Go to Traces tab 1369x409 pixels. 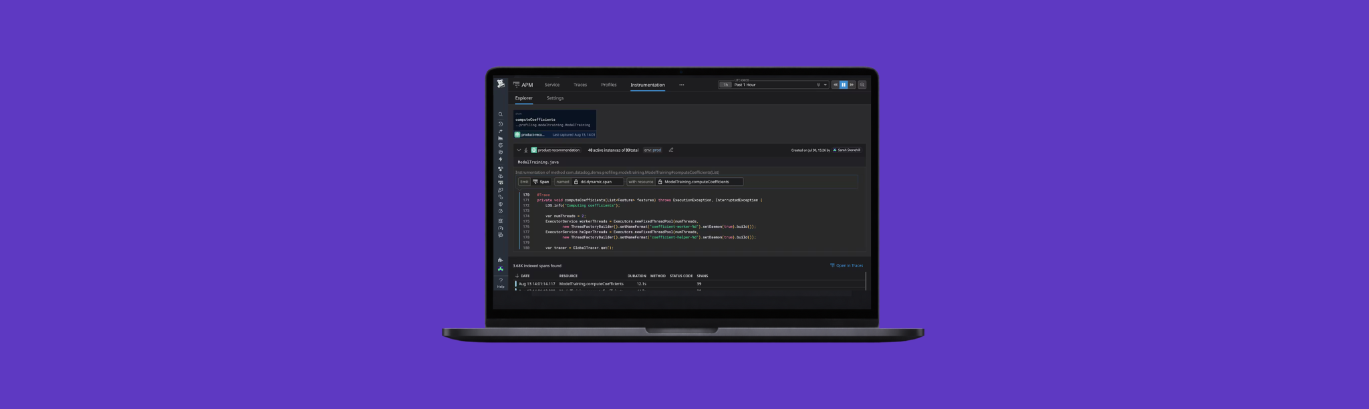pos(580,85)
